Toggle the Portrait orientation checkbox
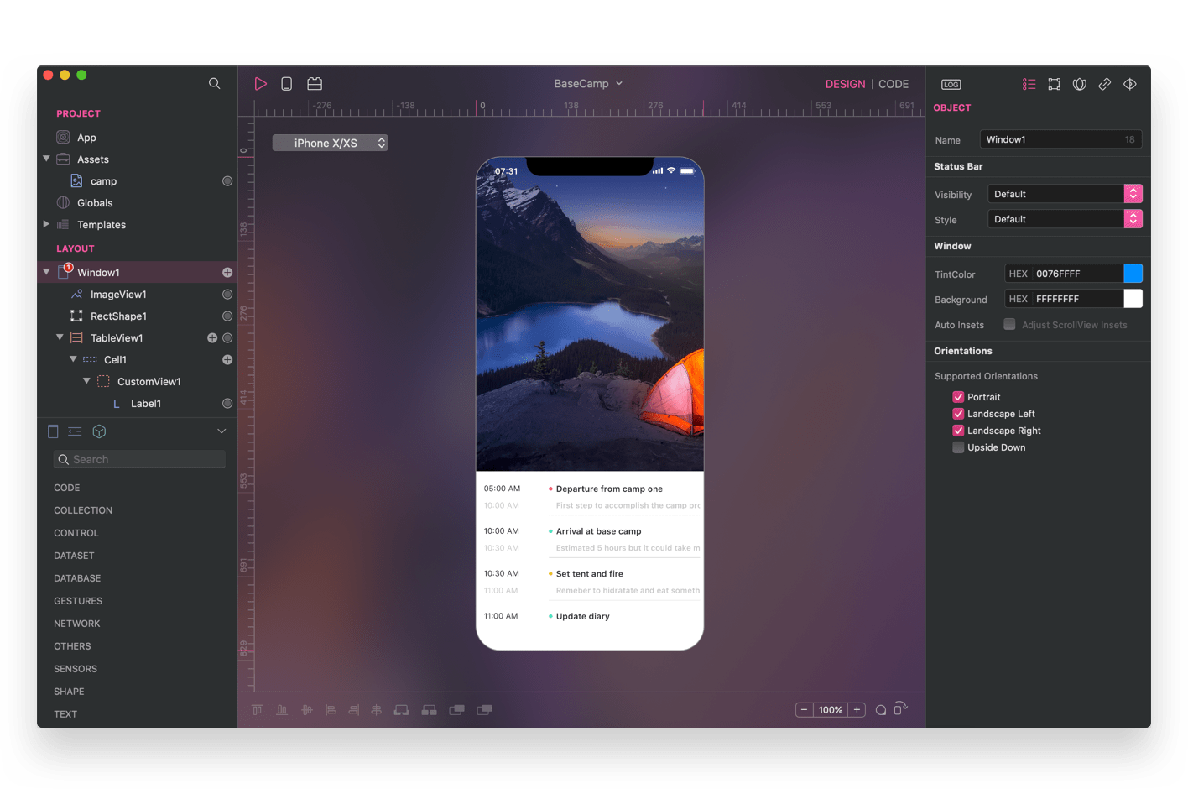The height and width of the screenshot is (789, 1188). pos(958,397)
